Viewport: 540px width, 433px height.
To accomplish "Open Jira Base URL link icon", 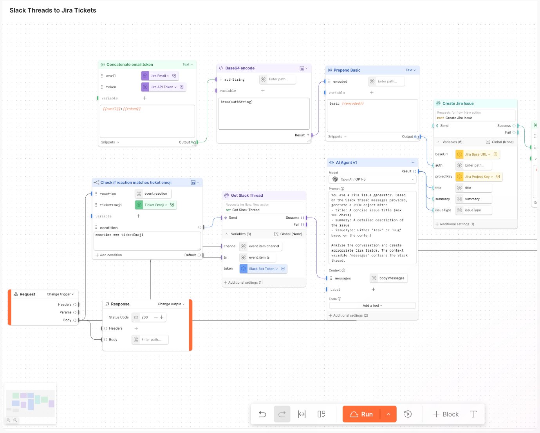I will (495, 154).
